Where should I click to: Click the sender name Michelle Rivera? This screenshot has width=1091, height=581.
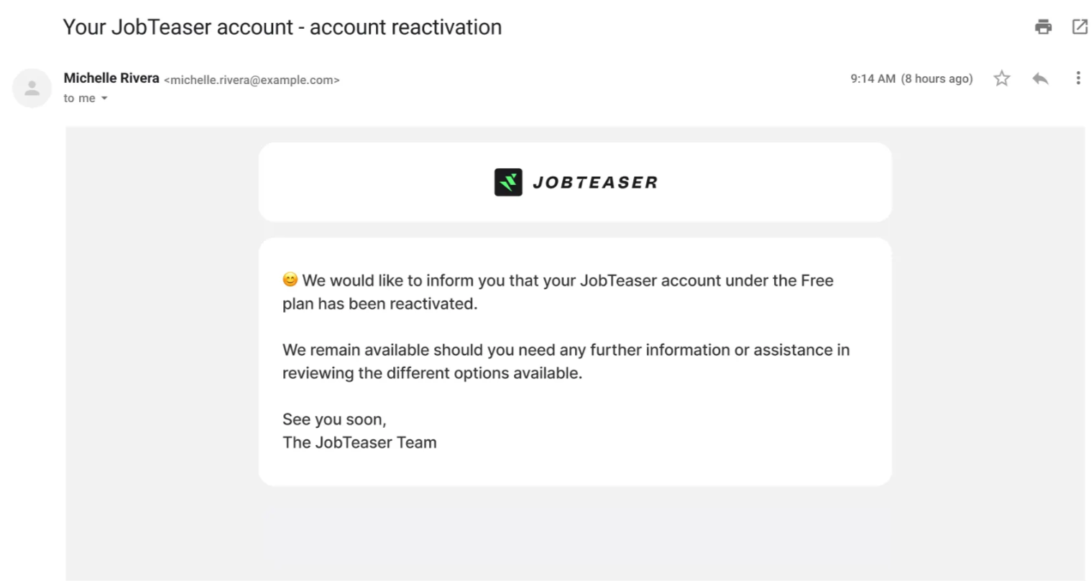(x=111, y=78)
